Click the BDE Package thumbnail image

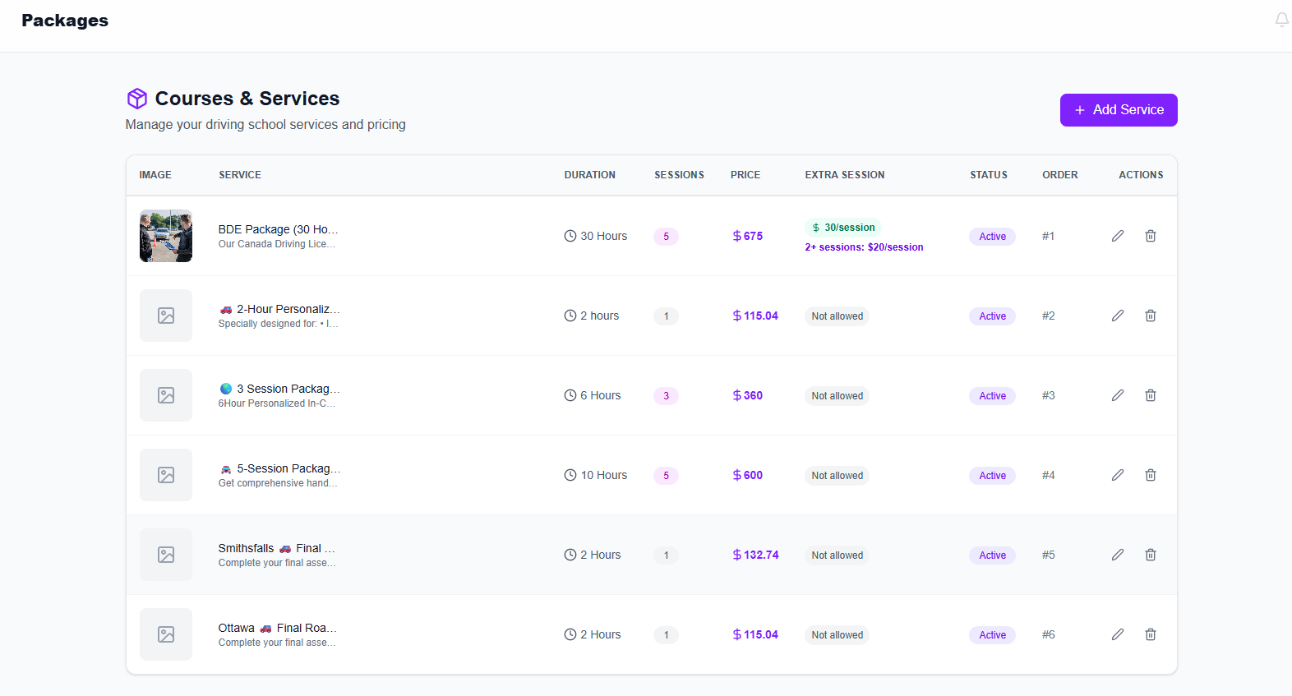point(166,236)
